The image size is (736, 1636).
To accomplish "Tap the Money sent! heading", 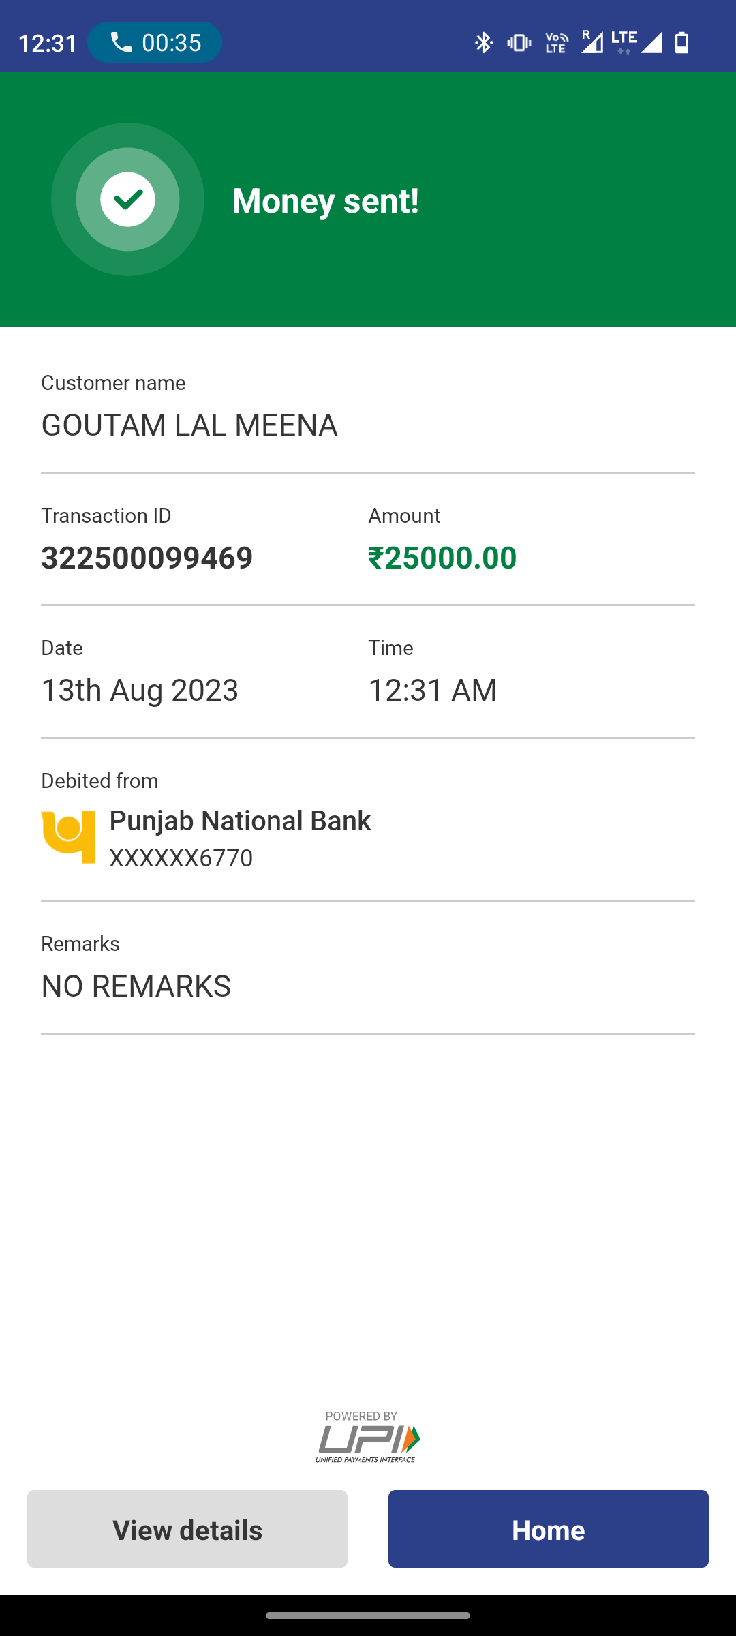I will [x=325, y=200].
